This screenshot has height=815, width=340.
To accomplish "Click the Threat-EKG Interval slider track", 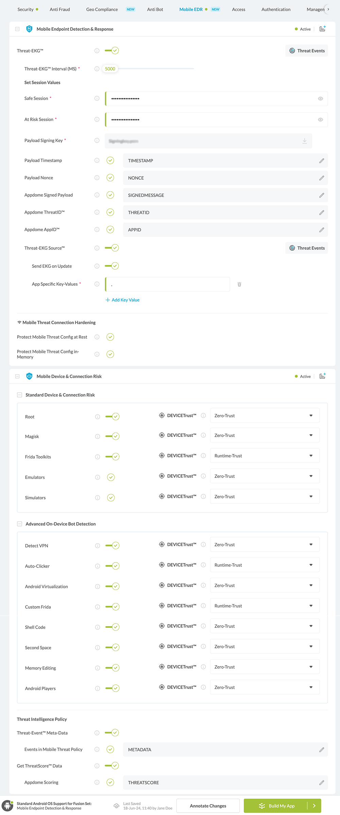I will point(156,69).
